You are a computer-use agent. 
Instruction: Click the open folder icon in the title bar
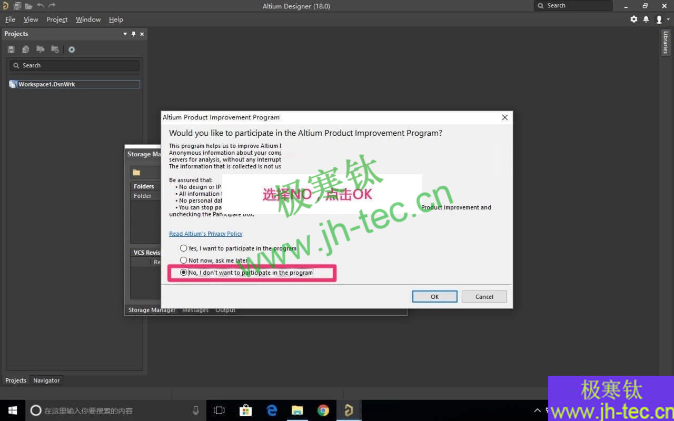[x=28, y=6]
